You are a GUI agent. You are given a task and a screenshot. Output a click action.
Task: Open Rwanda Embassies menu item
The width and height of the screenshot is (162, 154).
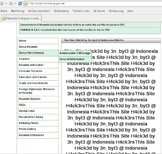coord(38,135)
